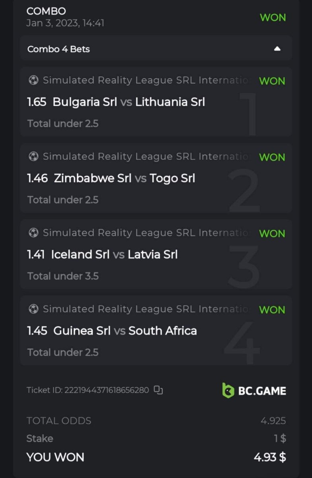
Task: Click the 4.93 $ winnings amount
Action: coord(270,457)
